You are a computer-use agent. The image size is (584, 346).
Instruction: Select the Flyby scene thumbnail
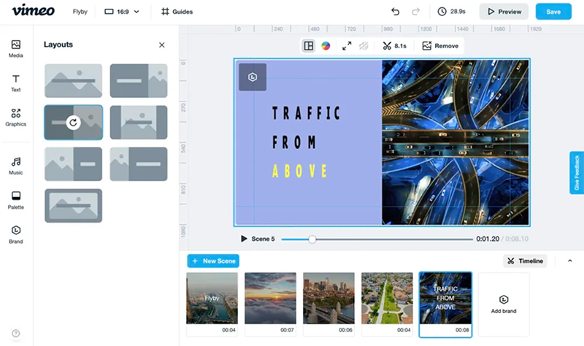click(x=212, y=299)
